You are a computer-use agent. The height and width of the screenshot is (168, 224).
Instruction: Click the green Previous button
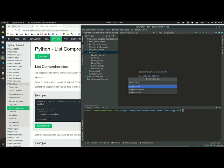click(42, 56)
